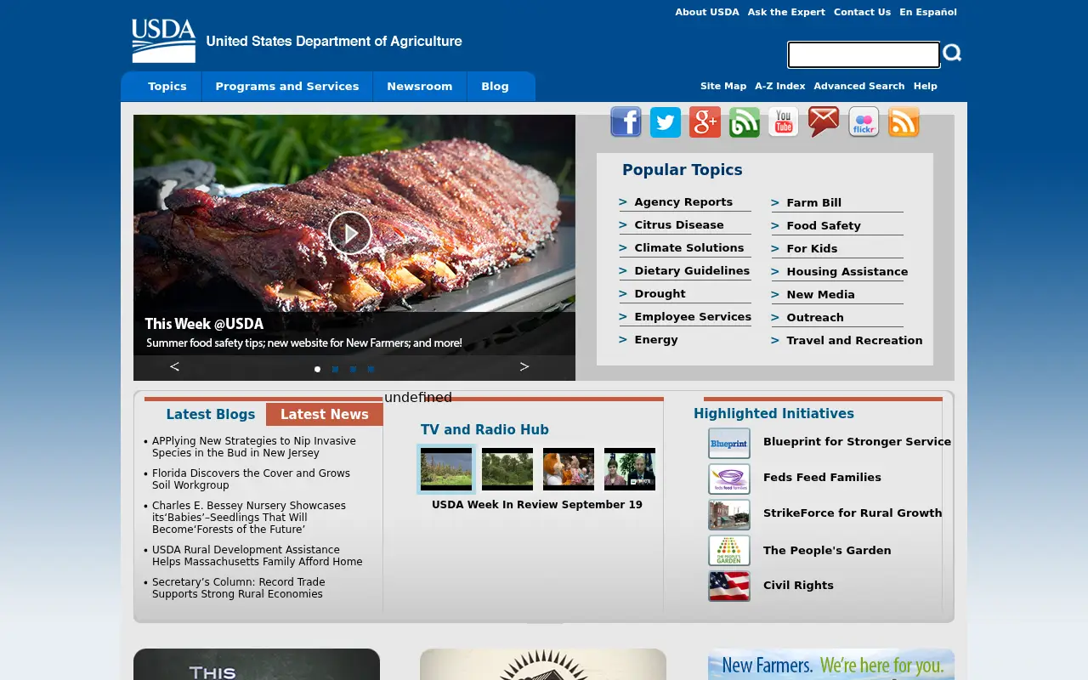Open the Housing Assistance link
The width and height of the screenshot is (1088, 680).
[847, 272]
